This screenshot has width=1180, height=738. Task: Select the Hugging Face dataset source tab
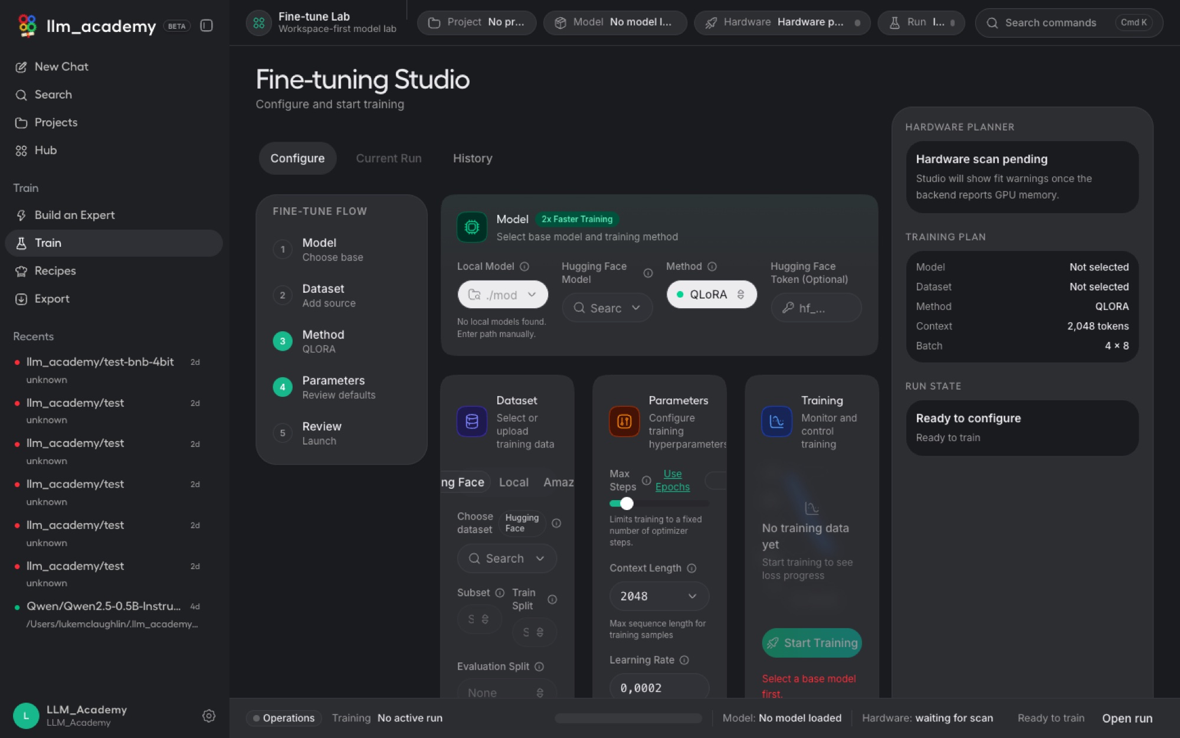pos(465,482)
